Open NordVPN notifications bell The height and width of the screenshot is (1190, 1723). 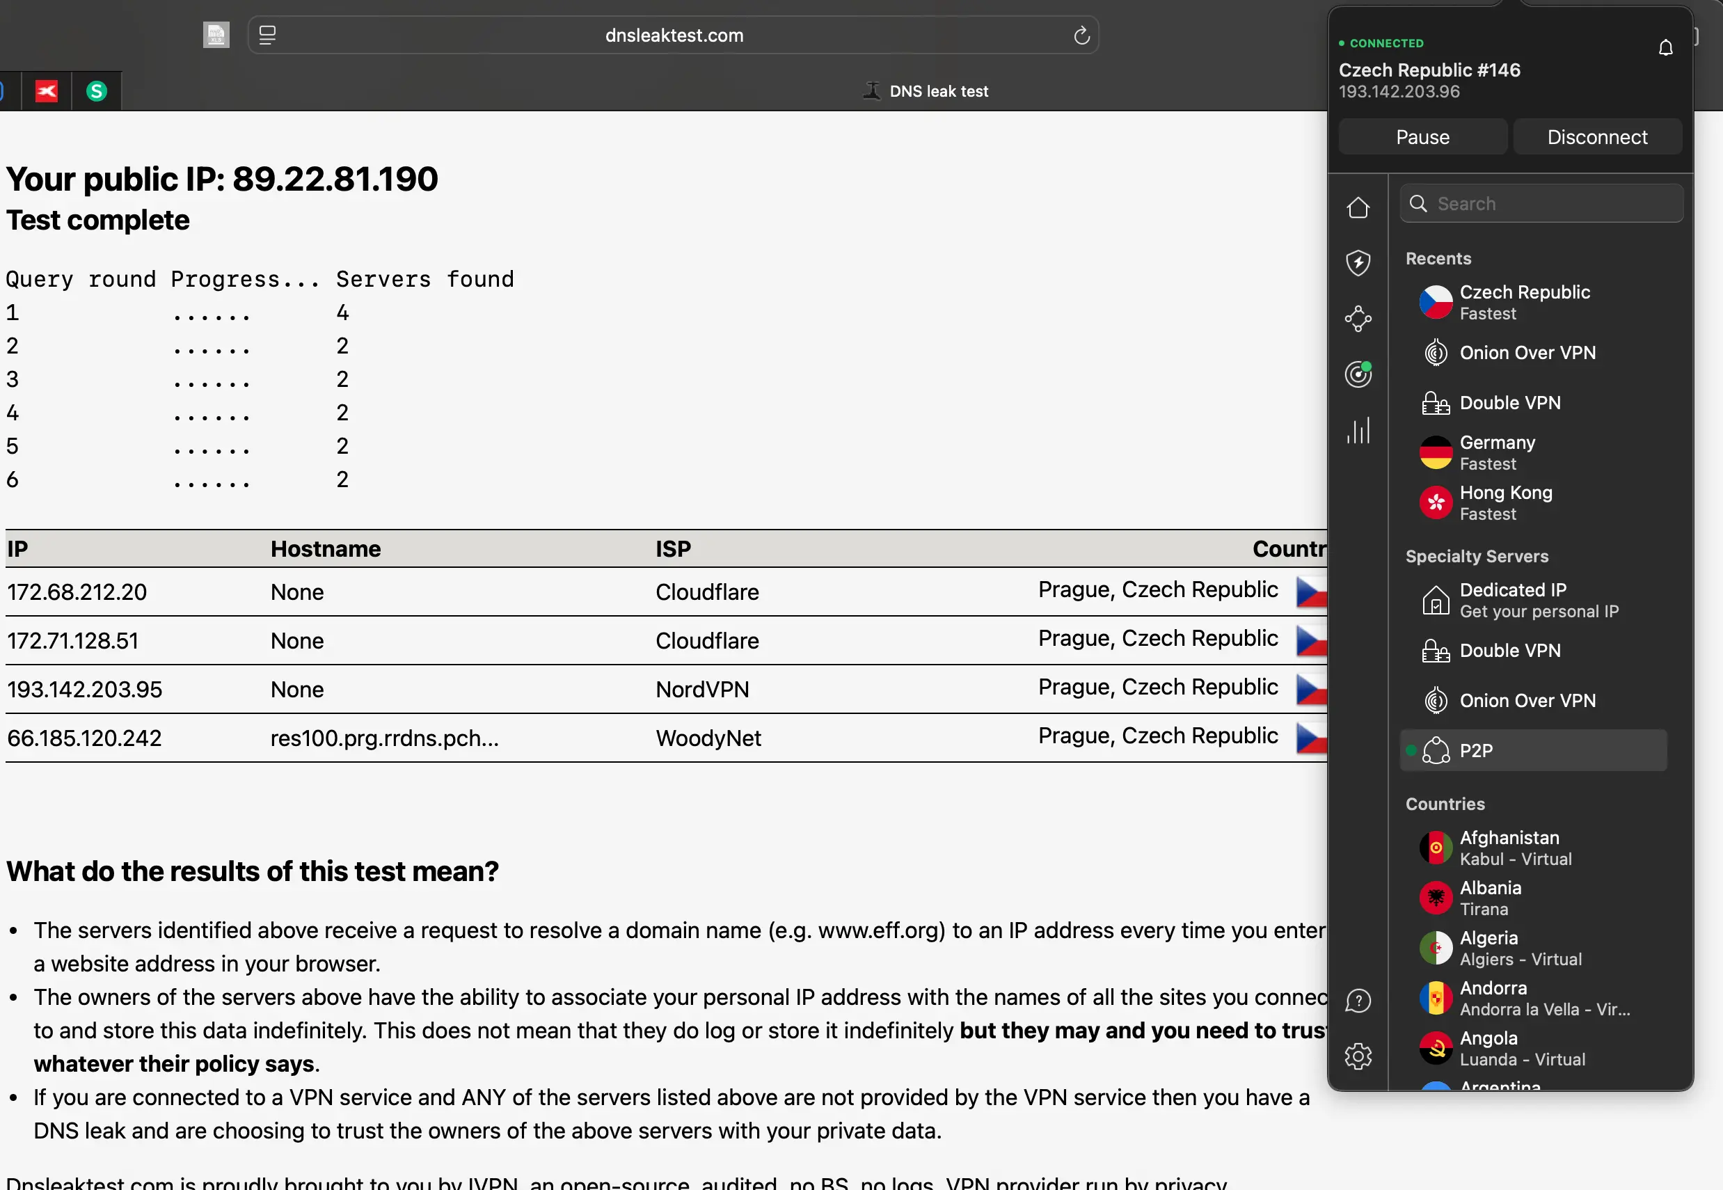[1666, 47]
